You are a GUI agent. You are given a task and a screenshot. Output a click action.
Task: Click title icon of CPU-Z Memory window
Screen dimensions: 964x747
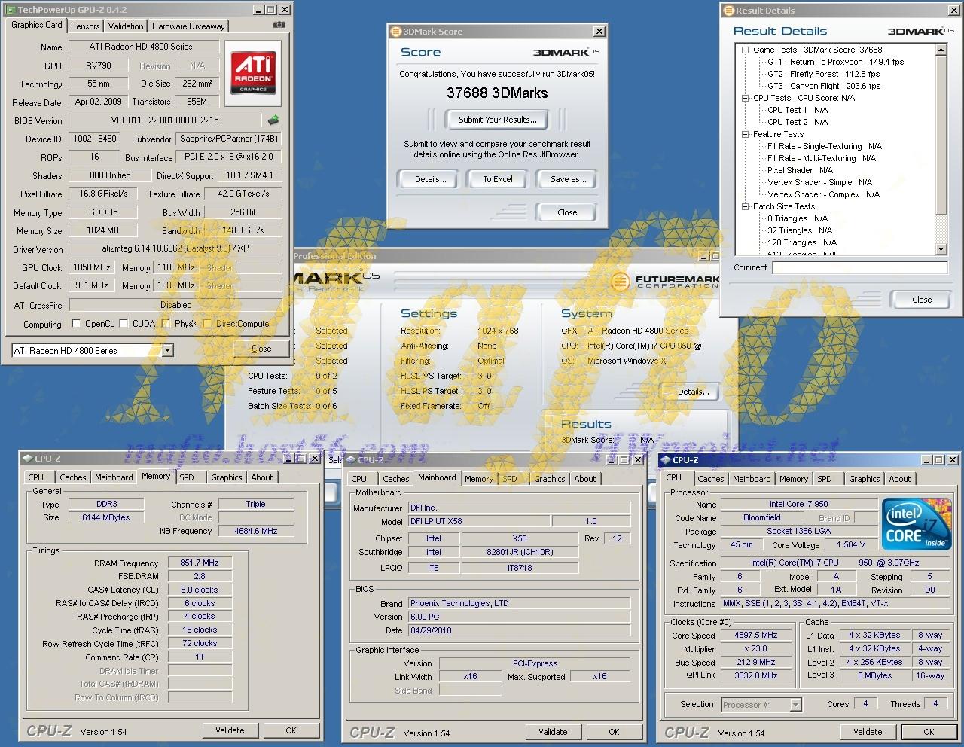coord(27,458)
